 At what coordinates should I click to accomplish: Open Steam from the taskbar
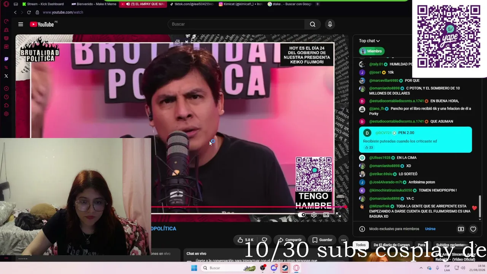(x=285, y=268)
